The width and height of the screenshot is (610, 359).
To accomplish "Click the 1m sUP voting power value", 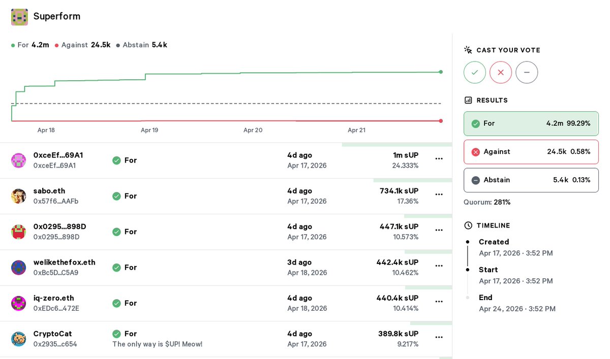I will 405,155.
